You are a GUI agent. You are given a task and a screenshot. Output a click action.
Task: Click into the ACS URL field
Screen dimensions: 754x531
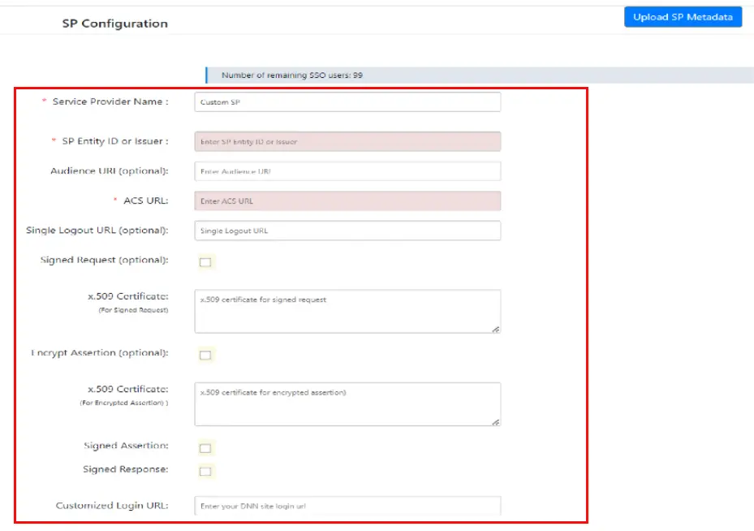pyautogui.click(x=347, y=201)
